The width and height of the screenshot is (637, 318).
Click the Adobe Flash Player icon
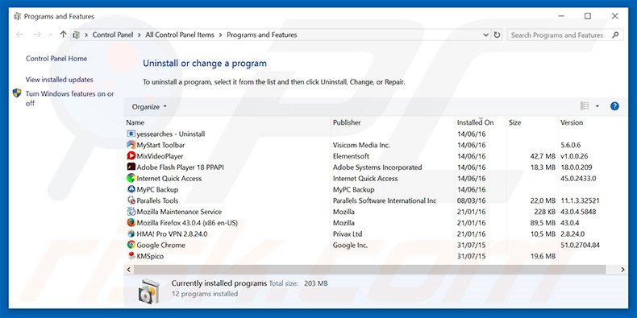click(131, 167)
